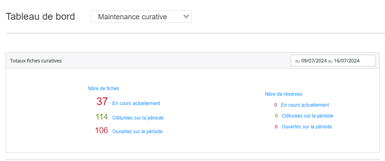Viewport: 385px width, 161px height.
Task: Open Ouvertes sur la période under fiches
Action: coord(137,131)
